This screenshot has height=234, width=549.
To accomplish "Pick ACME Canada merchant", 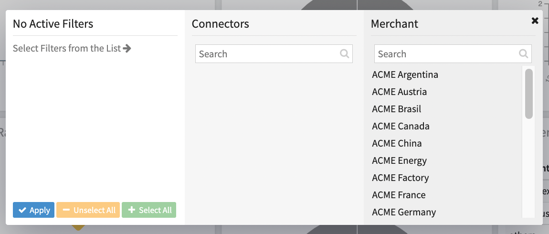I will point(401,126).
